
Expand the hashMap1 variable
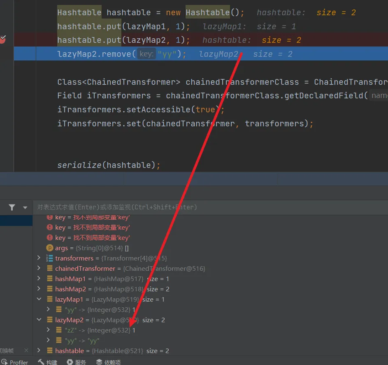(x=39, y=279)
